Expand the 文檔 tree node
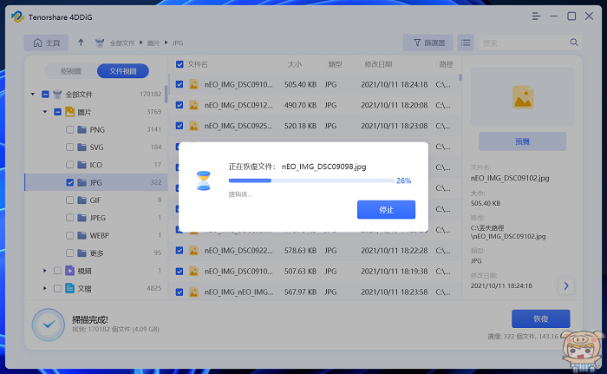 tap(45, 288)
